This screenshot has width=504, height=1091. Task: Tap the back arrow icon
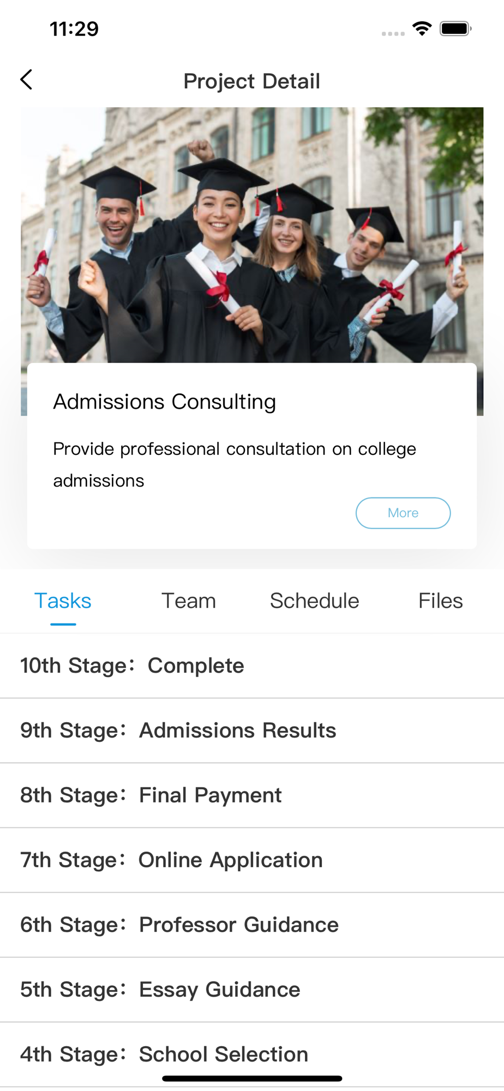tap(26, 80)
